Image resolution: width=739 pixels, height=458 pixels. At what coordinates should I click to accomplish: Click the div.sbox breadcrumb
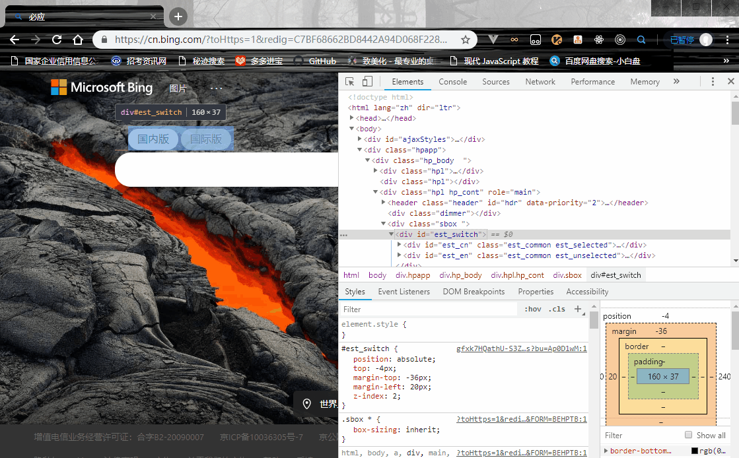567,275
